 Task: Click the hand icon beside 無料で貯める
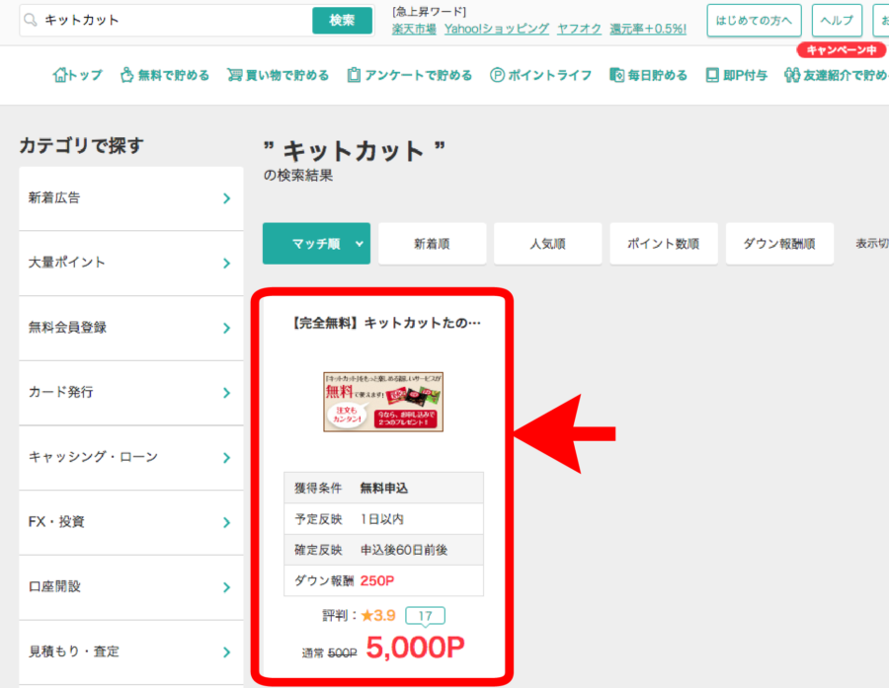tap(127, 75)
